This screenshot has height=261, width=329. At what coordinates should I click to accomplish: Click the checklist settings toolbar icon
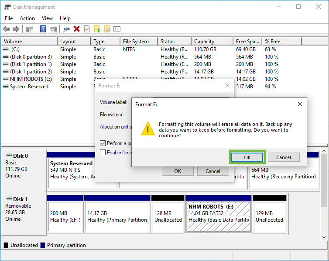117,29
